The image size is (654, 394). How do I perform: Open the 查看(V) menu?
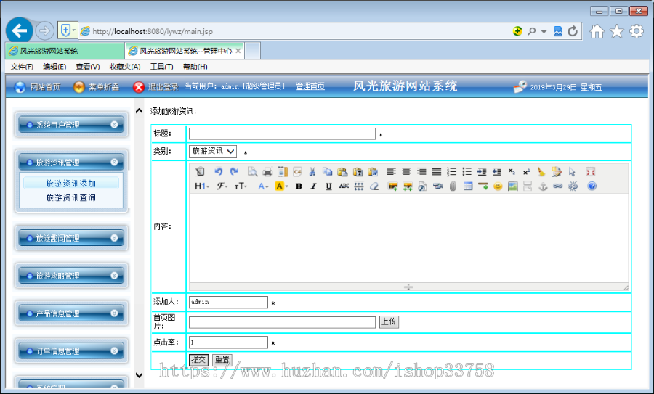click(x=88, y=67)
